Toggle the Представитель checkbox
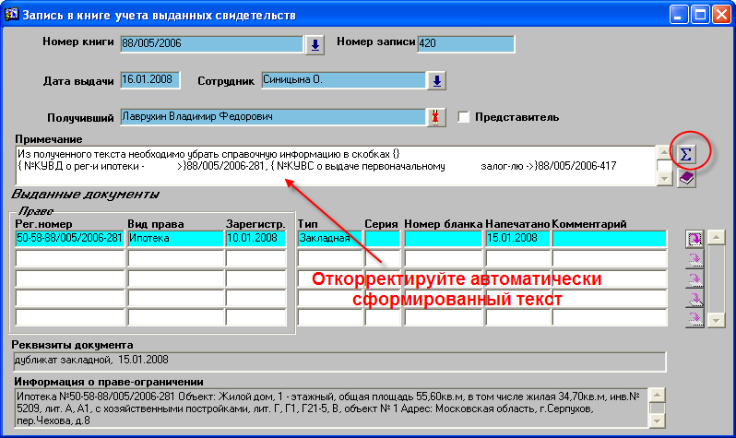This screenshot has height=438, width=736. pos(463,117)
